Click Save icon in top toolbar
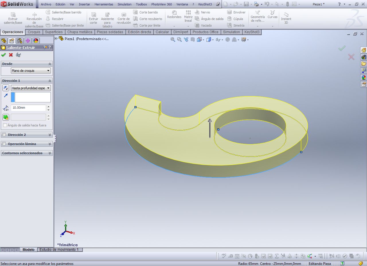Viewport: 367px width, 266px height. pos(246,4)
